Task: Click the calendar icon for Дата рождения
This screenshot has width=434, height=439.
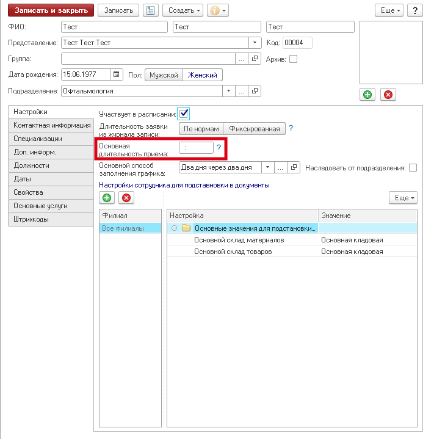Action: tap(116, 75)
